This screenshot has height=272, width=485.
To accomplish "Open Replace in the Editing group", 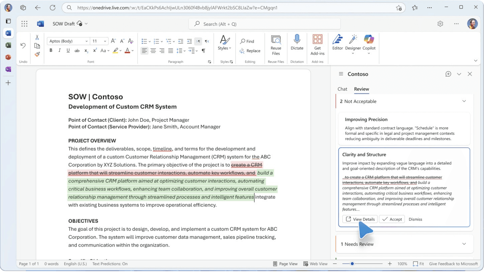I will 250,51.
